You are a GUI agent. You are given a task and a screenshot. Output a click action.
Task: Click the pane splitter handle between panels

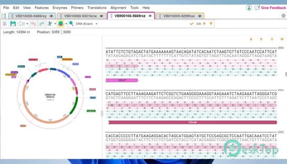click(102, 113)
